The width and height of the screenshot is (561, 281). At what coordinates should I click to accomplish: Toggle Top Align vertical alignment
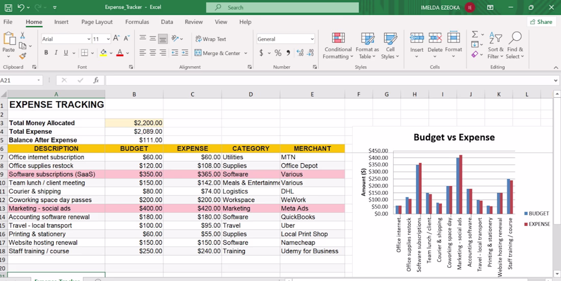pos(143,38)
